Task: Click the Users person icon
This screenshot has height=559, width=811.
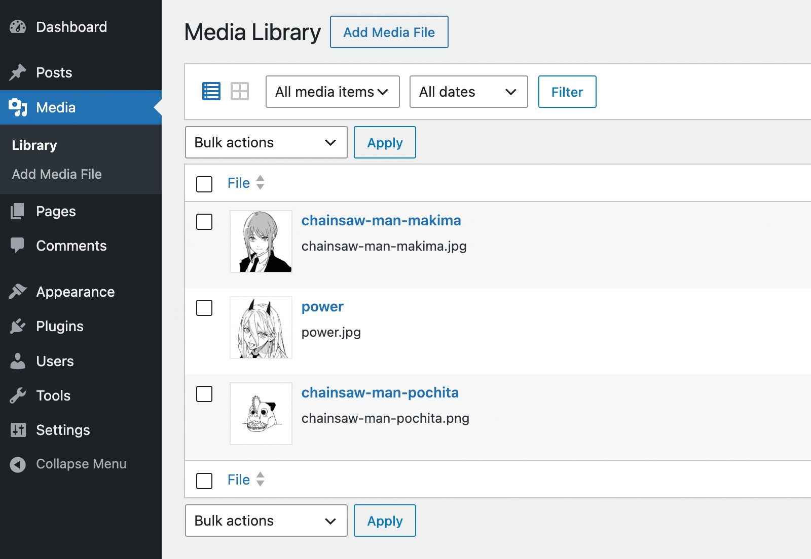Action: 18,361
